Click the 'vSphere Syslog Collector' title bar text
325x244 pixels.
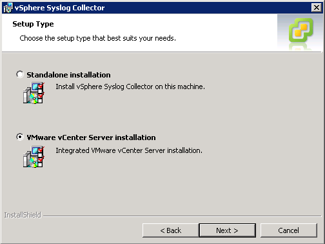pyautogui.click(x=59, y=8)
